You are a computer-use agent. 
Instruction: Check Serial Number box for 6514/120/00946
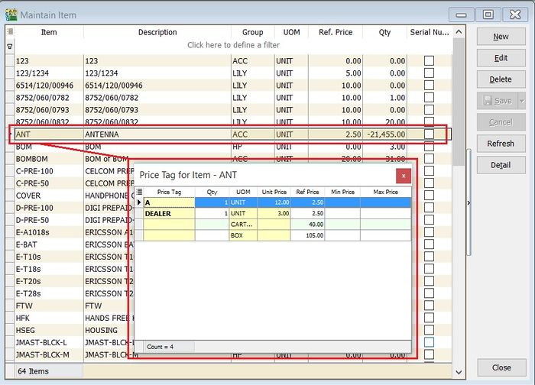tap(429, 85)
